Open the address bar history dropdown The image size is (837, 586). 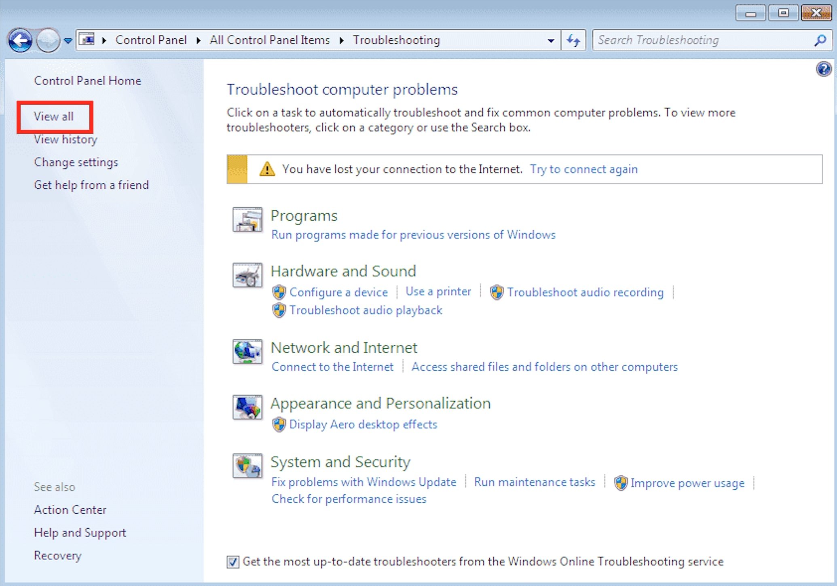[551, 40]
